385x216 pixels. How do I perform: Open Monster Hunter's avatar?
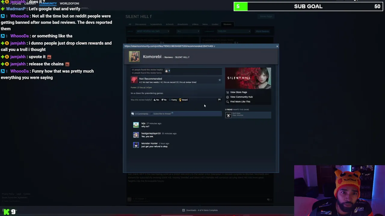point(136,145)
